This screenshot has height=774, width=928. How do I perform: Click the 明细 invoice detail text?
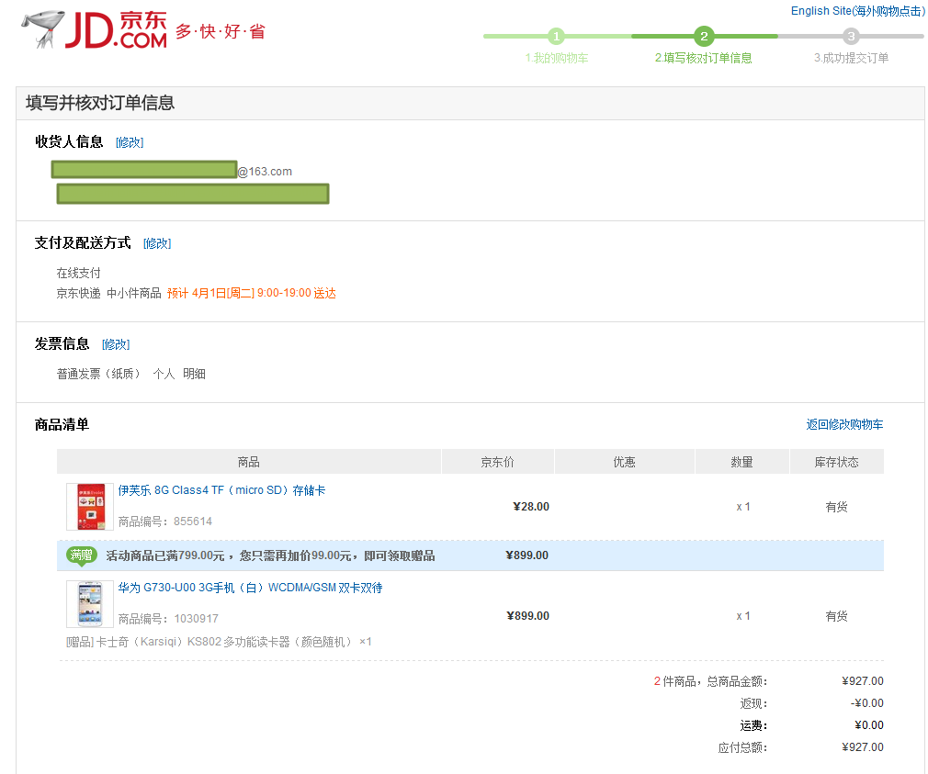[194, 374]
